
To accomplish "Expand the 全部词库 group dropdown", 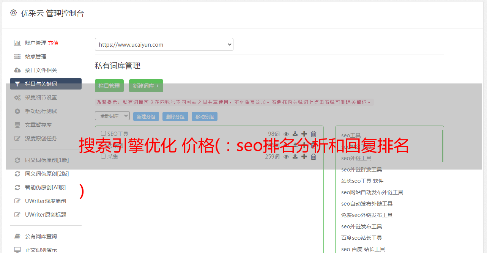I will coord(112,116).
